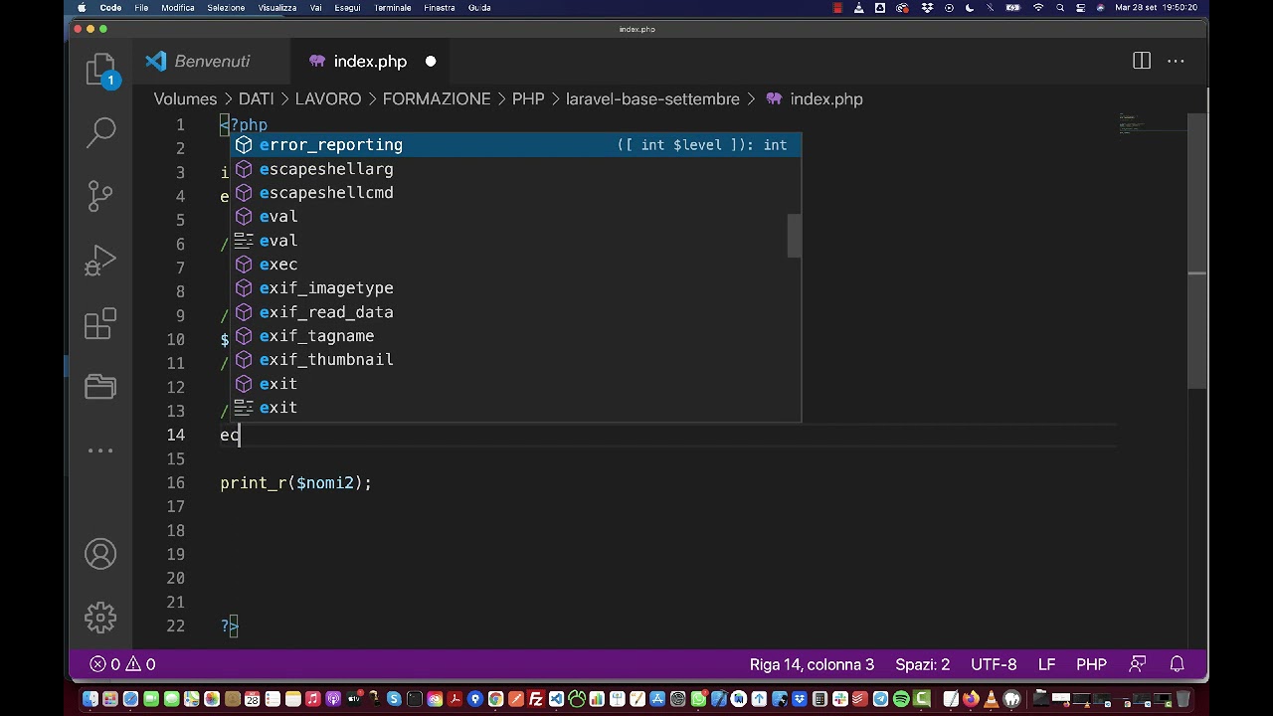Image resolution: width=1273 pixels, height=716 pixels.
Task: Open the Apple menu
Action: click(x=82, y=7)
